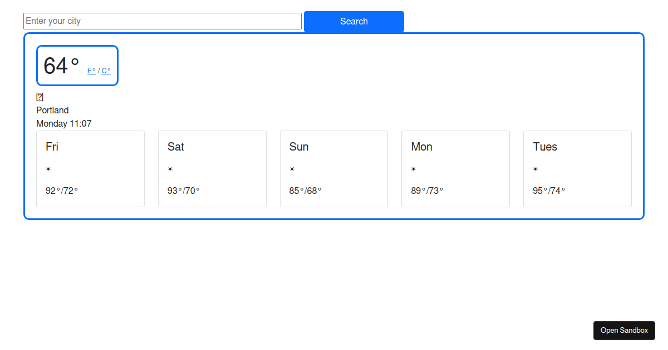Image resolution: width=668 pixels, height=350 pixels.
Task: Click inside the Enter your city field
Action: click(163, 21)
